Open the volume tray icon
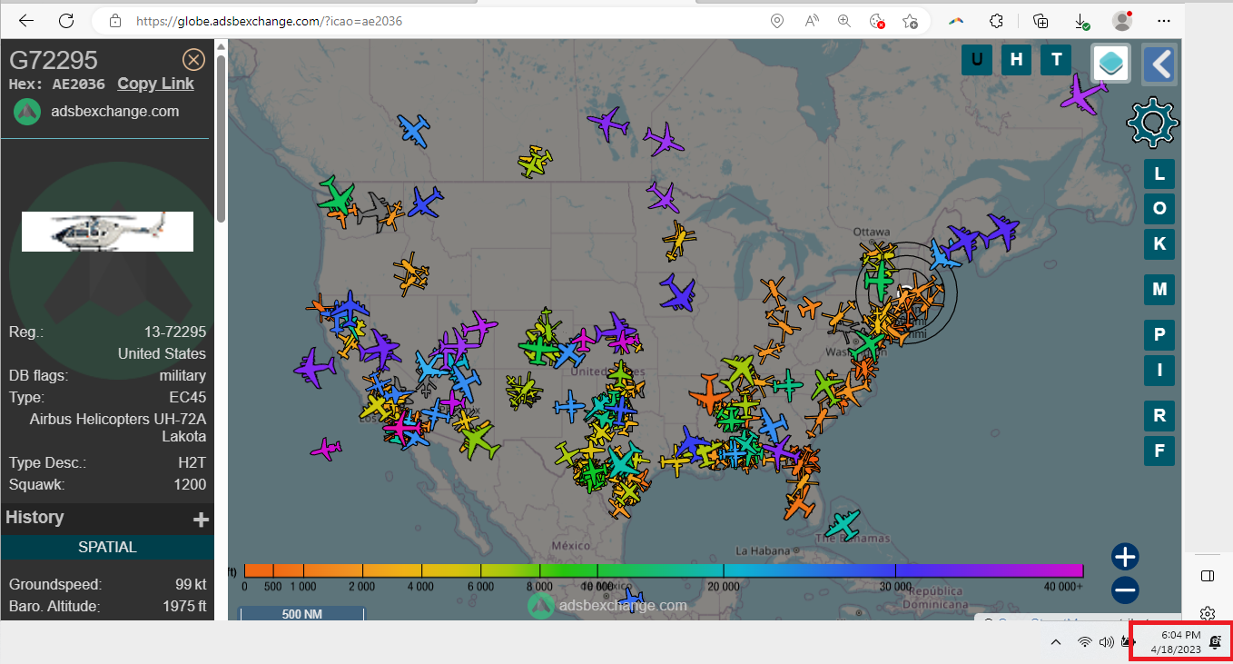 (1106, 642)
